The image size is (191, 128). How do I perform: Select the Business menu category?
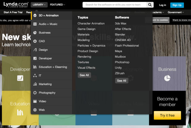tap(51, 33)
